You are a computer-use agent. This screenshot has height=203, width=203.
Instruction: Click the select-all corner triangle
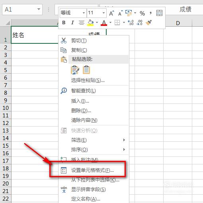(x=8, y=23)
